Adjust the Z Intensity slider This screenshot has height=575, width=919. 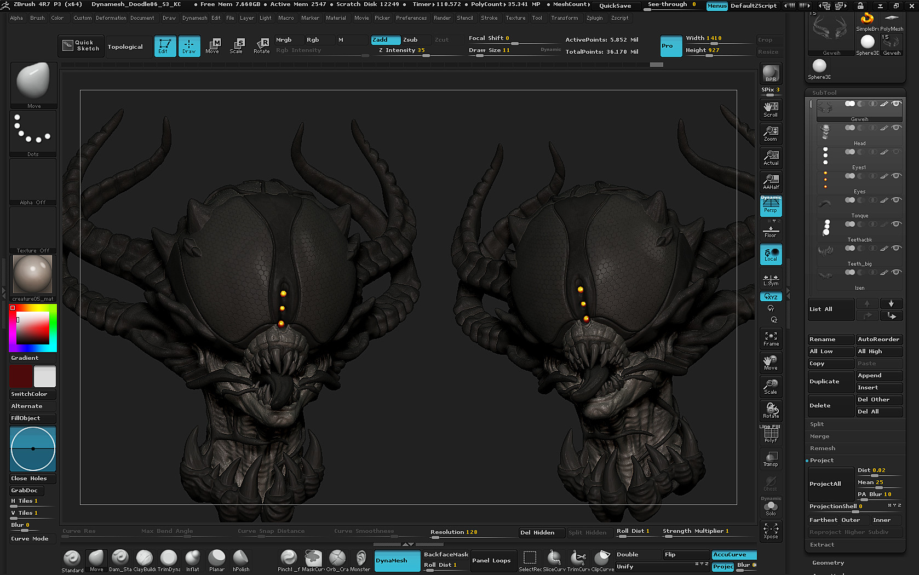(417, 50)
